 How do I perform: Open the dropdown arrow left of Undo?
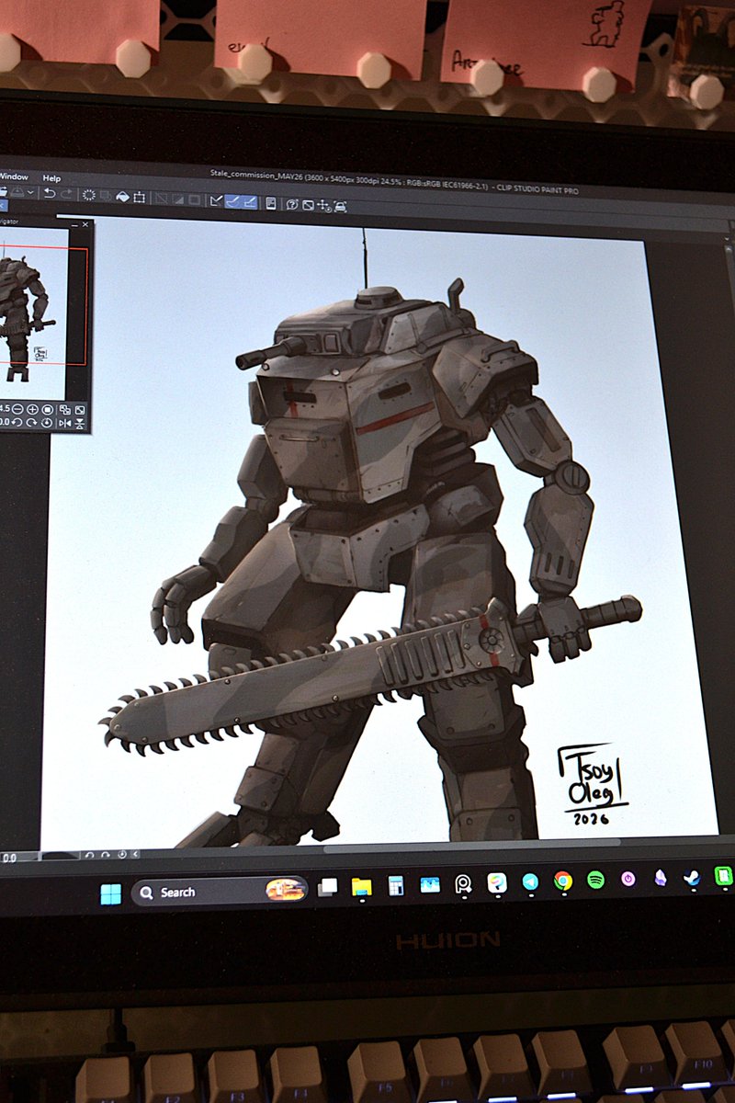click(x=30, y=192)
